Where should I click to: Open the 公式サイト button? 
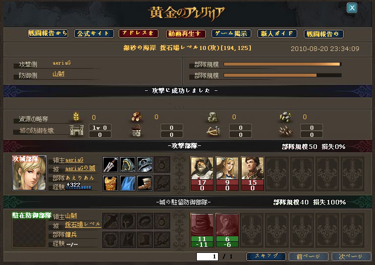(94, 34)
